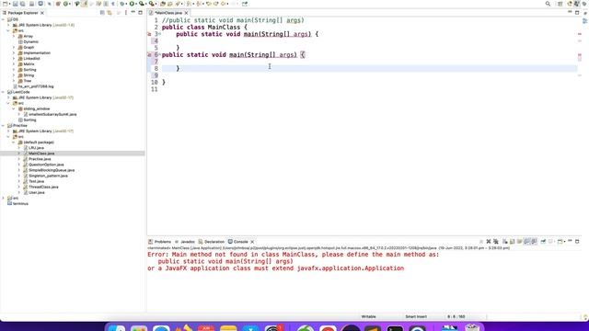Toggle Scroll Lock in Console toolbar
Screen dimensions: 589x331
point(512,241)
